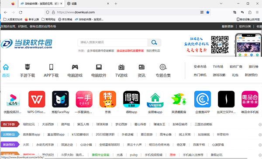Click the blue magnifier search button
The width and height of the screenshot is (262, 159).
pyautogui.click(x=154, y=42)
